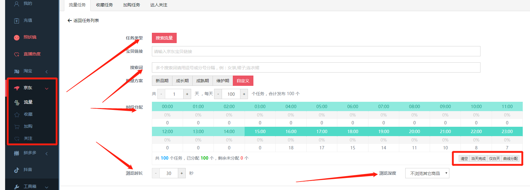Collapse the 京东 sidebar menu chevron

tap(47, 89)
